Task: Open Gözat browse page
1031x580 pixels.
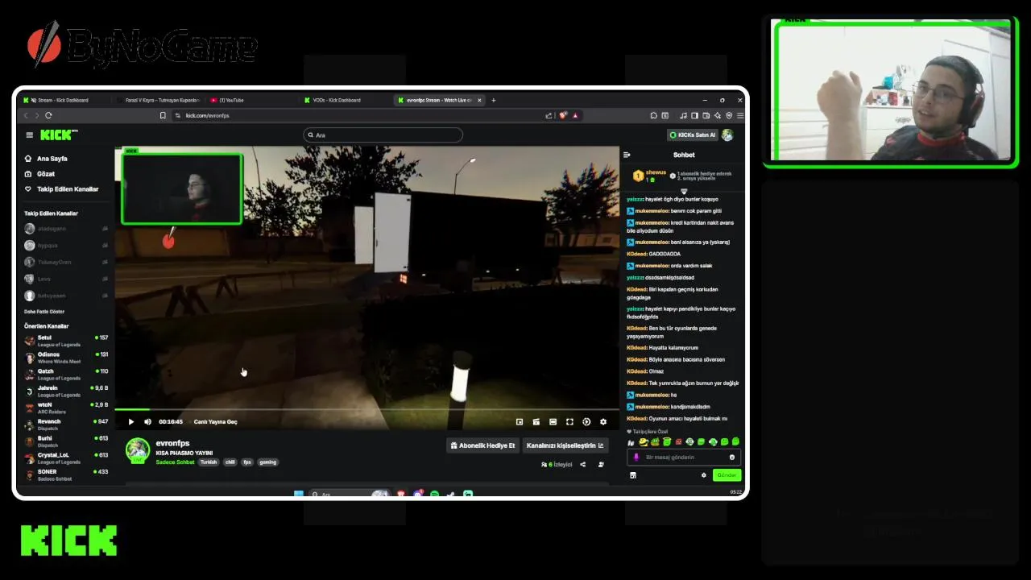Action: pos(39,174)
